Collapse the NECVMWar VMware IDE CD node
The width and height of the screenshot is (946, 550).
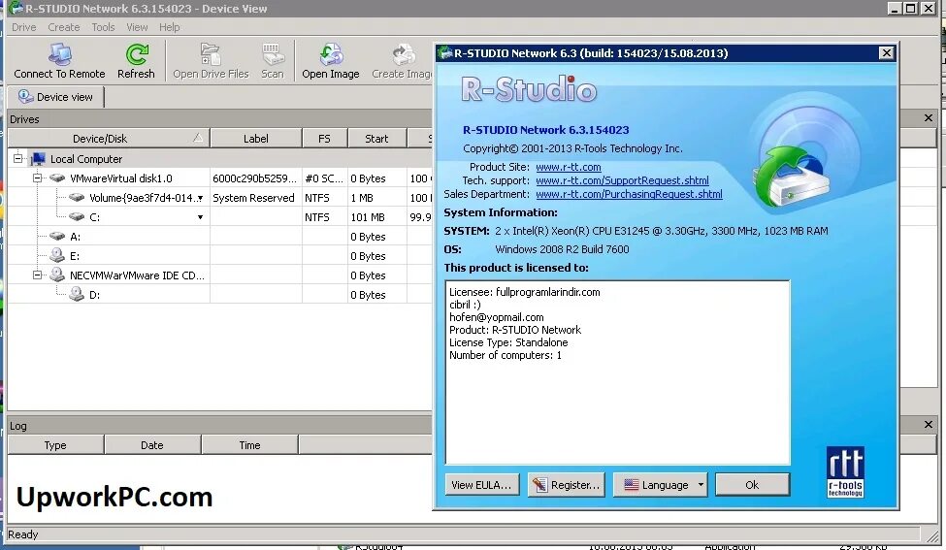point(38,275)
